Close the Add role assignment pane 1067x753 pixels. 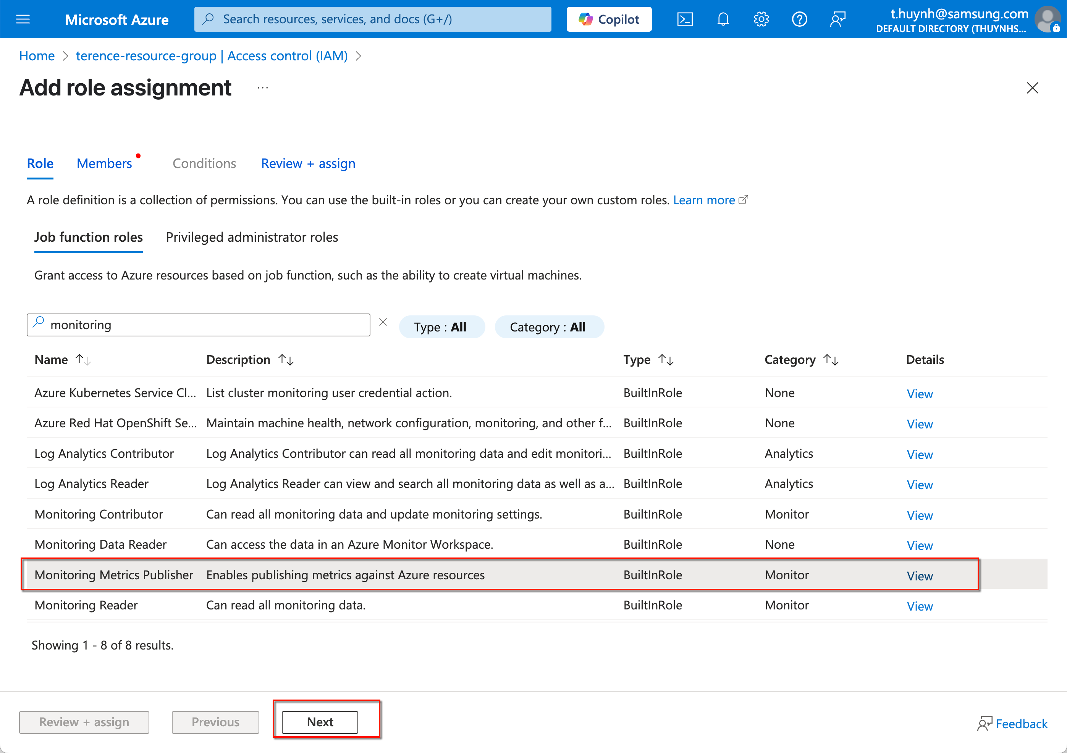[x=1032, y=88]
